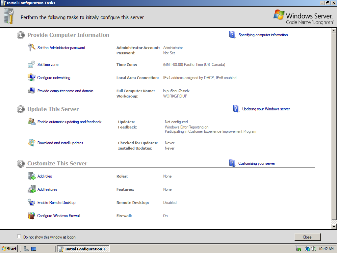The height and width of the screenshot is (253, 337).
Task: Click the Download and install updates icon
Action: 32,143
